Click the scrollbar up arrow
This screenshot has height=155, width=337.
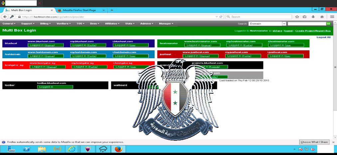(335, 22)
